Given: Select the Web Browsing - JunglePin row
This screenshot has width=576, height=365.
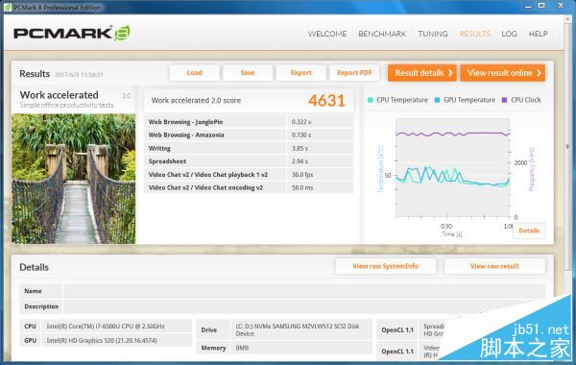Looking at the screenshot, I should tap(249, 122).
